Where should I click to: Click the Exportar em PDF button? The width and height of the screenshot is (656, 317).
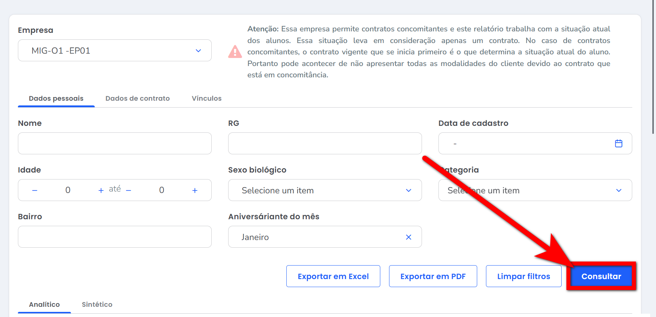[433, 276]
